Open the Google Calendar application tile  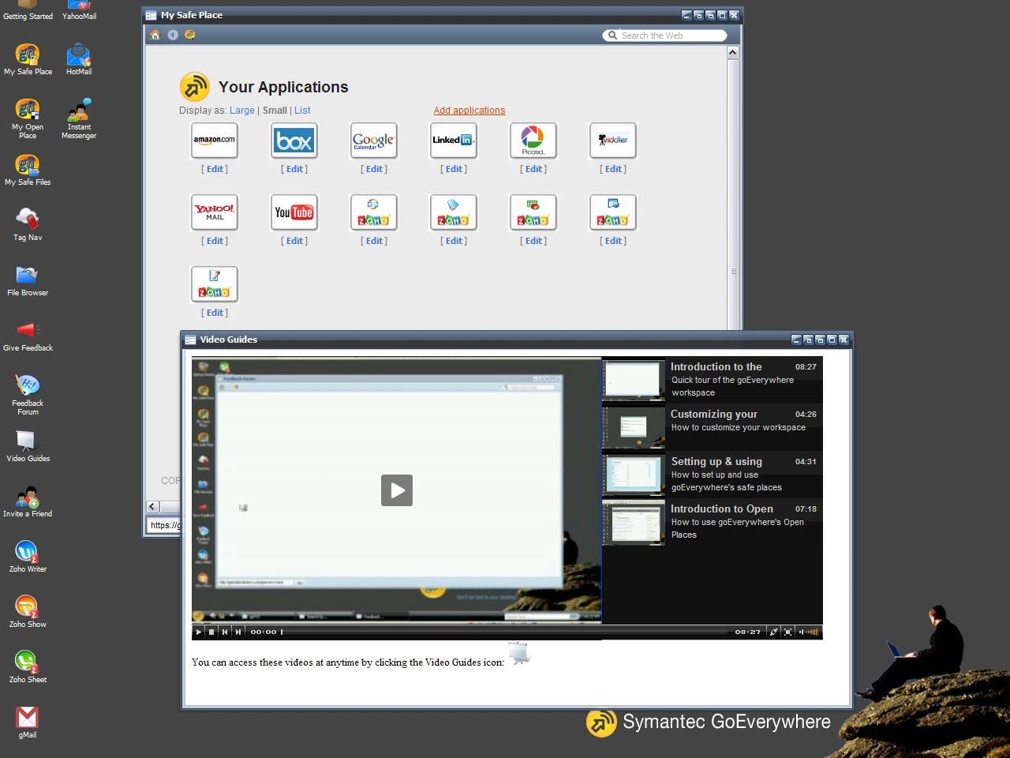point(374,141)
